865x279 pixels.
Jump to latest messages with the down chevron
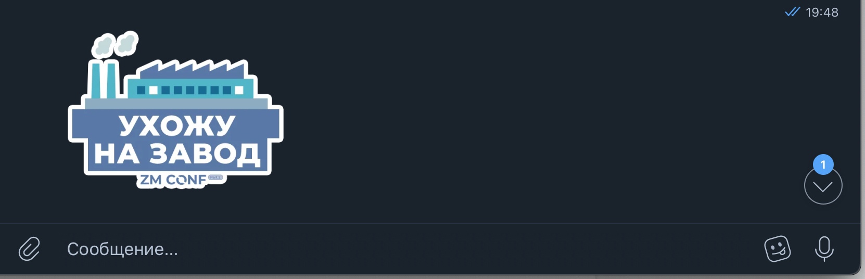click(x=823, y=186)
